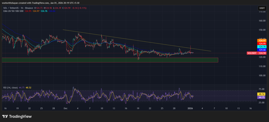Click the TradingView brand name text
The image size is (269, 122).
20,116
